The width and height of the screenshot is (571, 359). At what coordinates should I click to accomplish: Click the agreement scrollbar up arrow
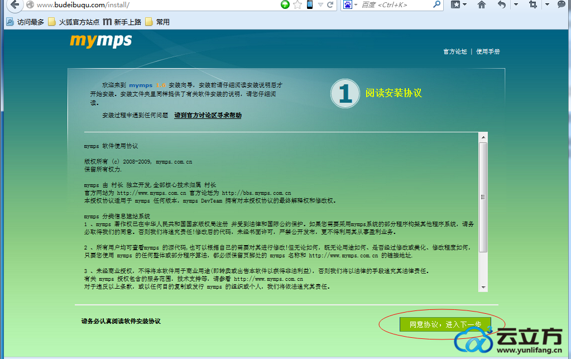[x=483, y=137]
